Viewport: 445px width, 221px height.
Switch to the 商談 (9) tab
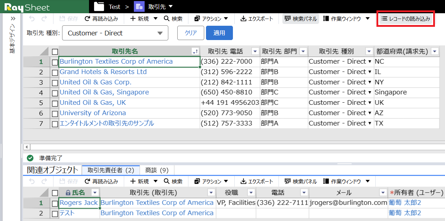[157, 170]
